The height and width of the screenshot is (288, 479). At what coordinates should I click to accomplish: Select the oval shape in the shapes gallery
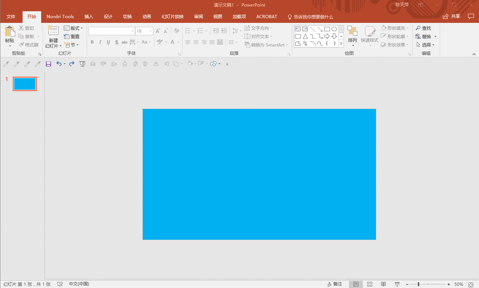[334, 29]
